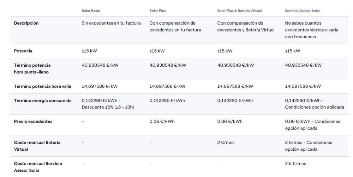Viewport: 353px width, 177px height.
Task: Click the 'Descuento 15% (18 - 10h)' text
Action: click(108, 107)
